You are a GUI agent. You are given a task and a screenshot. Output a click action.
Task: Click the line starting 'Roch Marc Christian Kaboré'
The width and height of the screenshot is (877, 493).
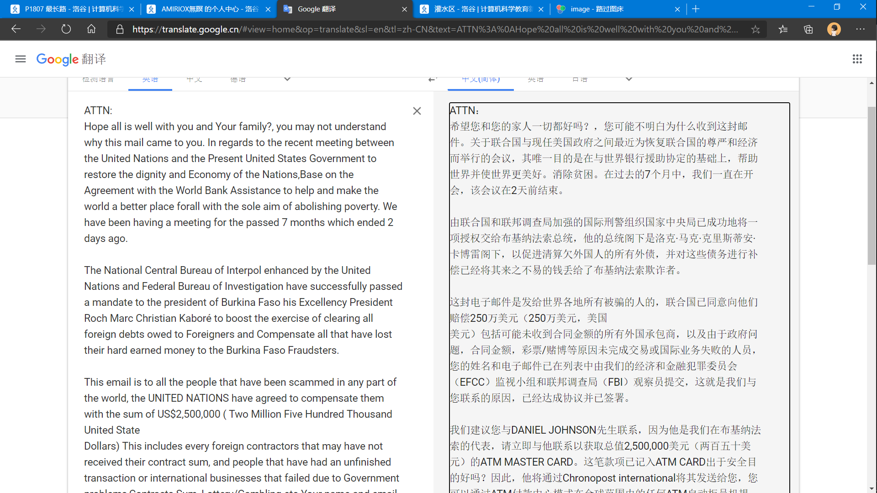[228, 318]
